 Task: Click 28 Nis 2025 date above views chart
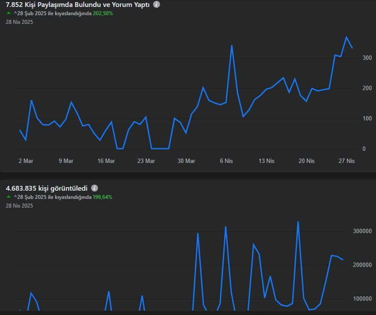(20, 206)
